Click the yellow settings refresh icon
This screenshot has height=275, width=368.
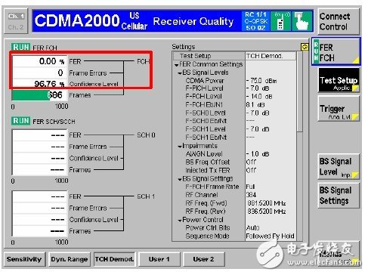305,47
